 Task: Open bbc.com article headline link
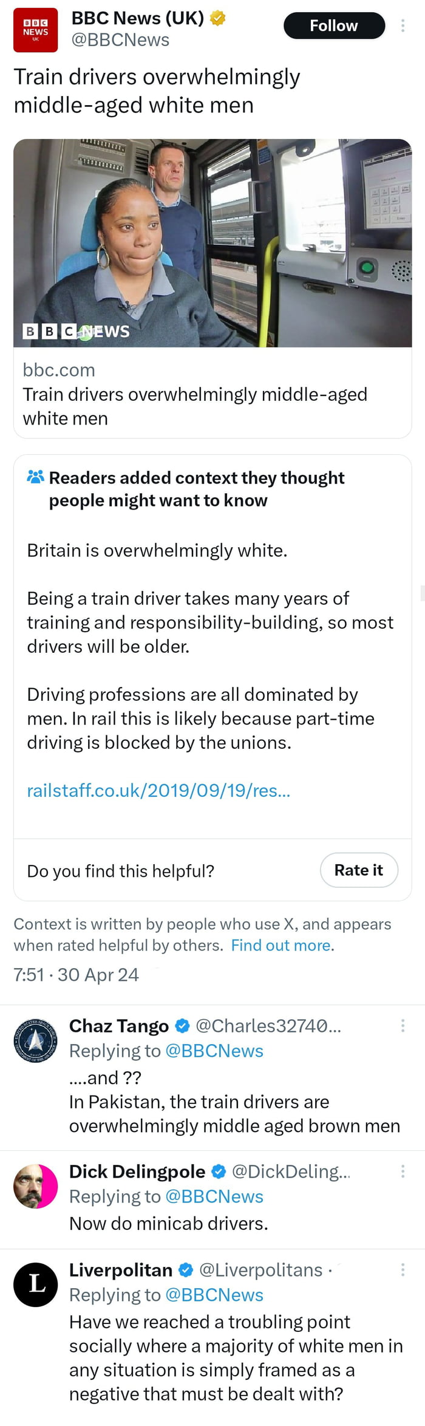click(194, 406)
